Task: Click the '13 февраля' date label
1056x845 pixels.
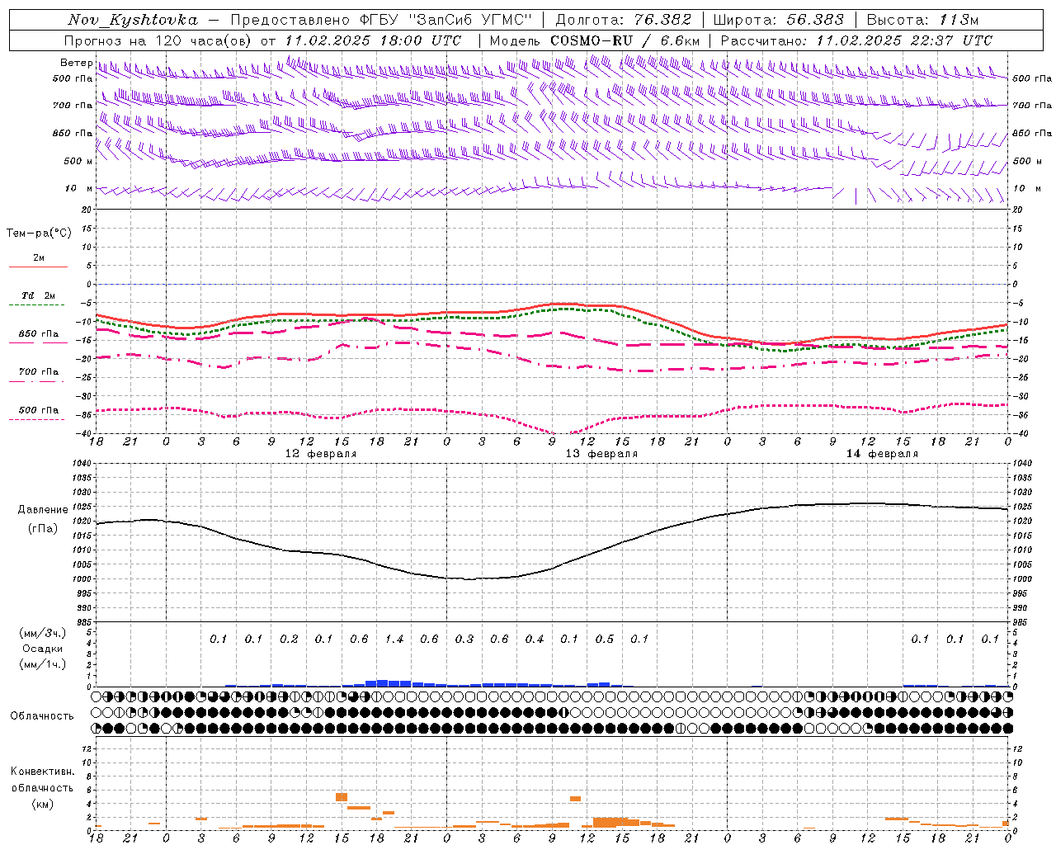Action: click(x=601, y=454)
